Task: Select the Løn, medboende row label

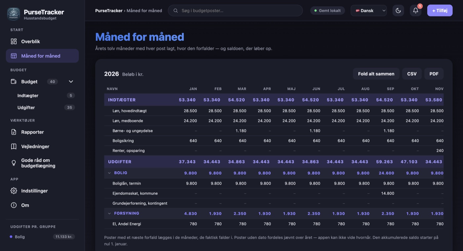Action: pyautogui.click(x=128, y=121)
